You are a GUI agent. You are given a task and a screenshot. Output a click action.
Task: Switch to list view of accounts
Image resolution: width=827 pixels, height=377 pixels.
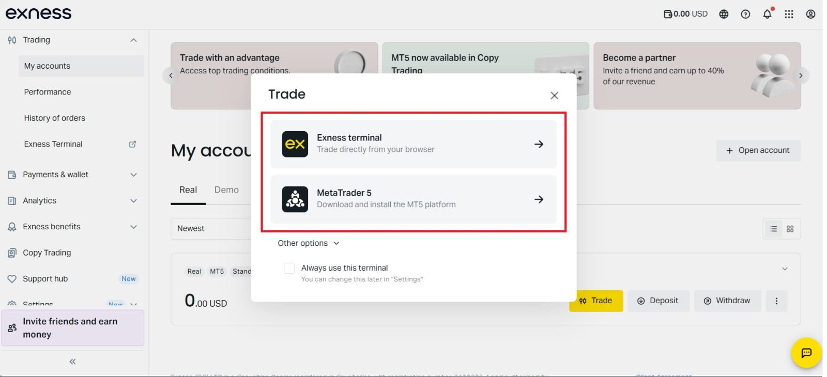pyautogui.click(x=773, y=229)
